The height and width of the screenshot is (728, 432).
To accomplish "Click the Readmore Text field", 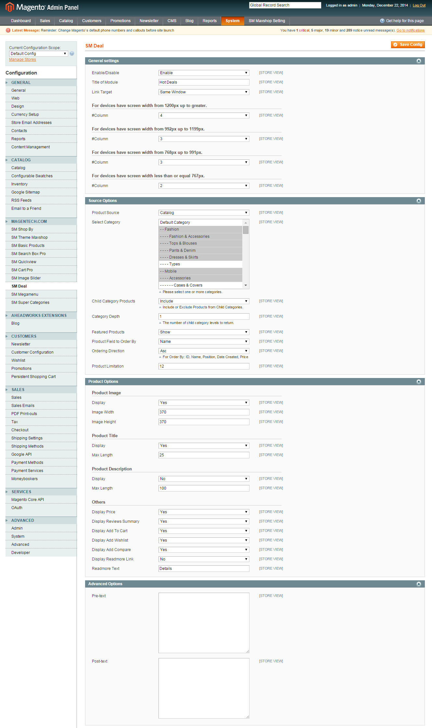I will coord(204,569).
